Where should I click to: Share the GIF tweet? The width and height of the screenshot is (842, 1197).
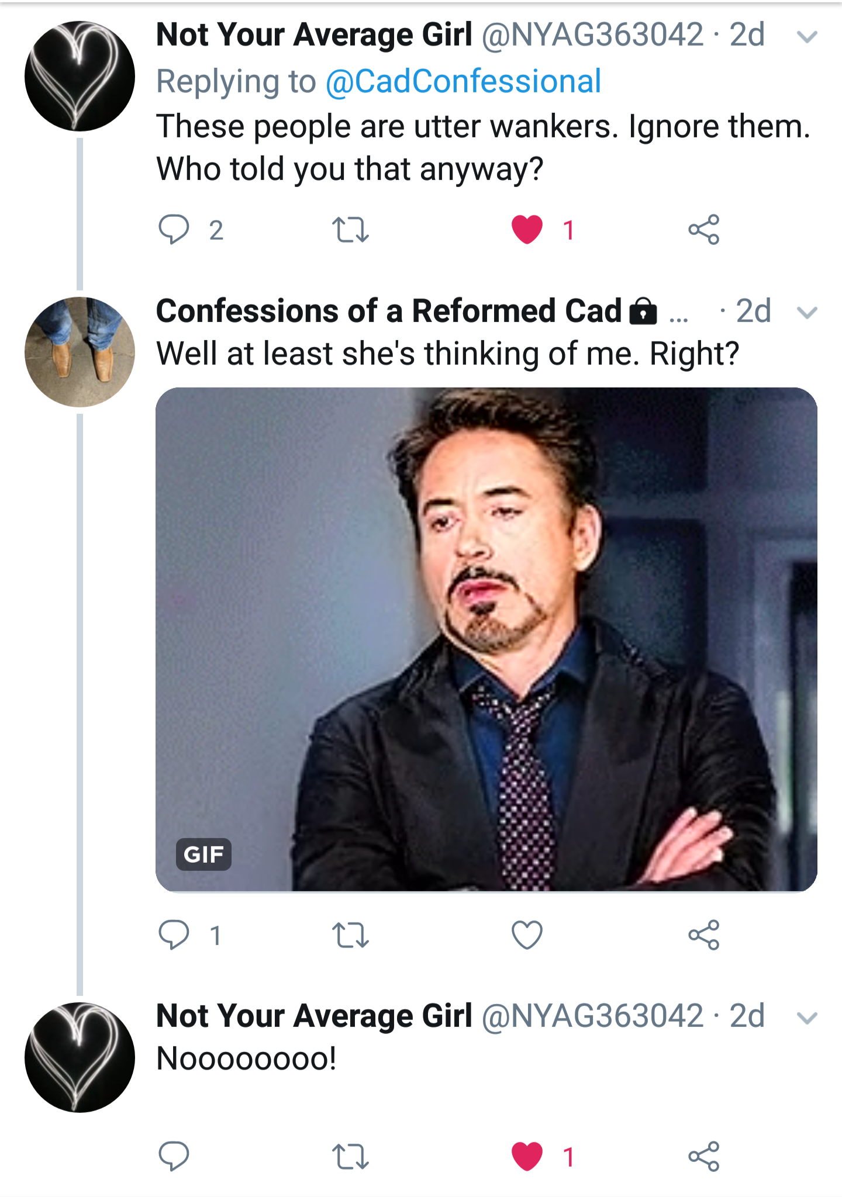pyautogui.click(x=703, y=935)
